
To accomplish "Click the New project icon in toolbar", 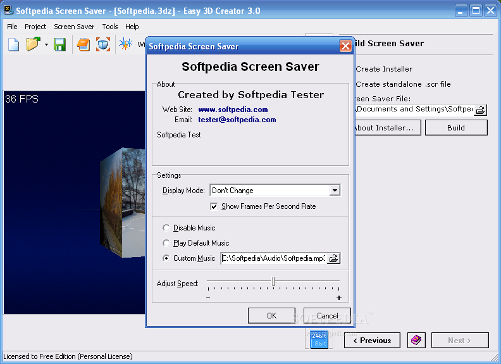I will click(13, 44).
